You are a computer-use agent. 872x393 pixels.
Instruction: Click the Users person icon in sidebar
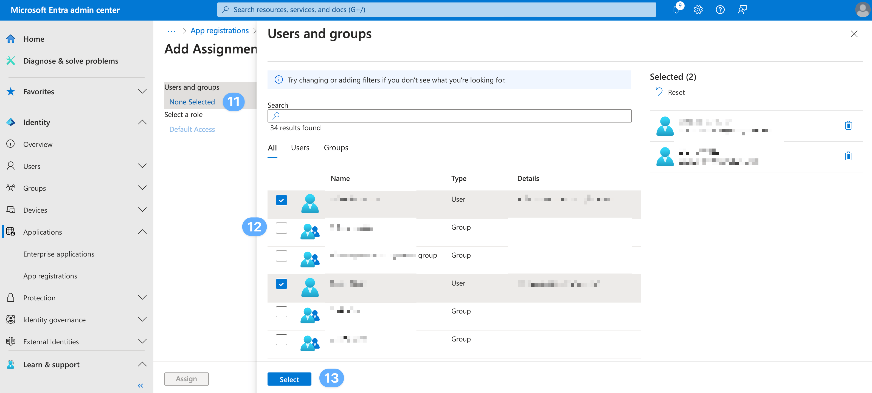[10, 166]
